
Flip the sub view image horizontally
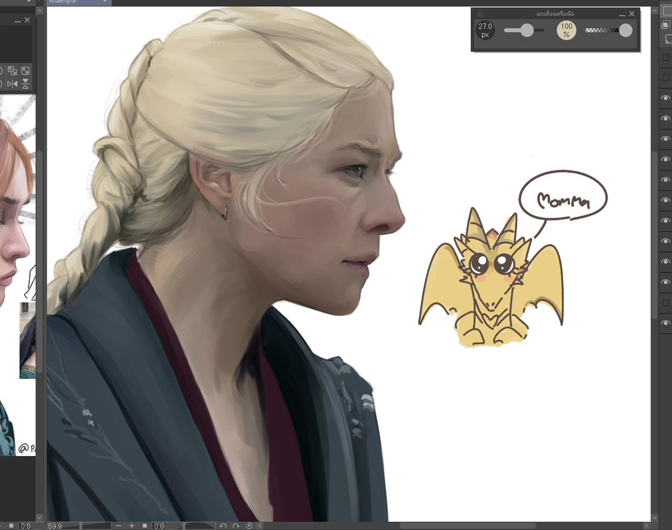(x=12, y=84)
